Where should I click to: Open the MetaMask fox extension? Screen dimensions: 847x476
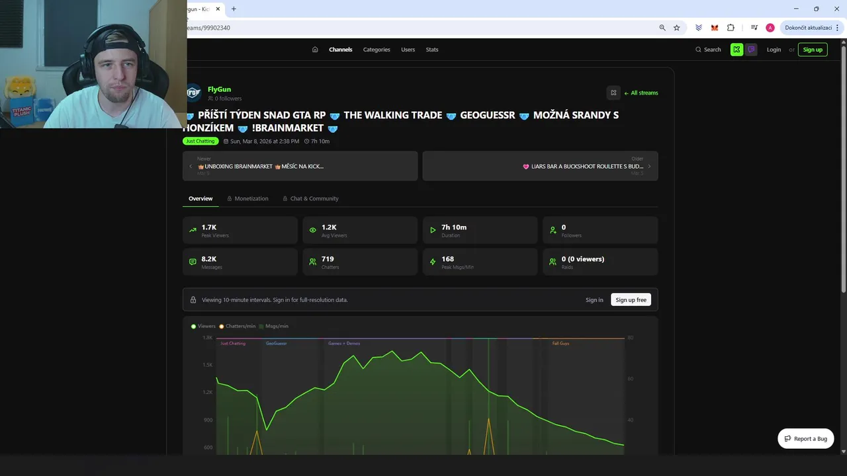tap(715, 28)
